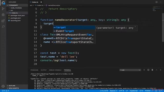Change file encoding UTF-8
Screen dimensions: 164x92
point(121,91)
